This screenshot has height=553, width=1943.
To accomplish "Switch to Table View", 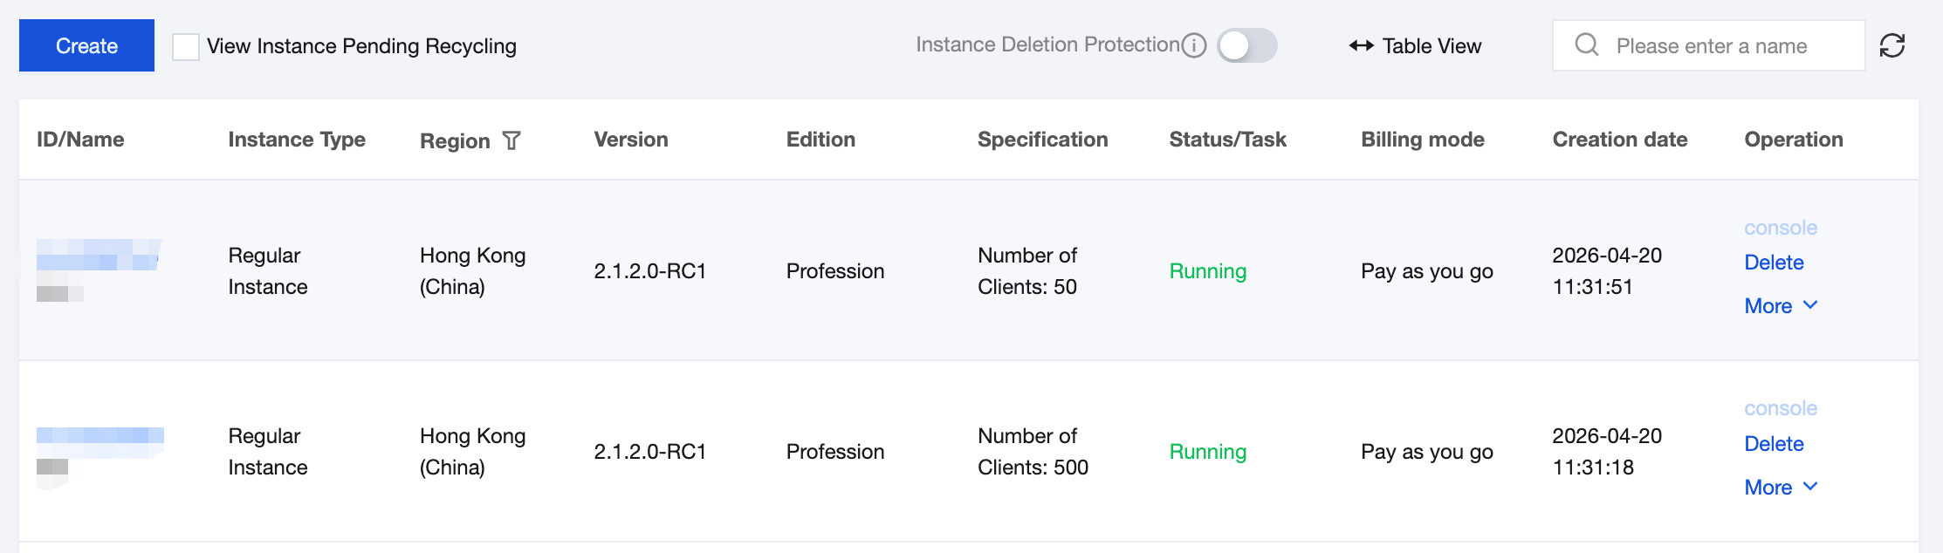I will (1415, 45).
